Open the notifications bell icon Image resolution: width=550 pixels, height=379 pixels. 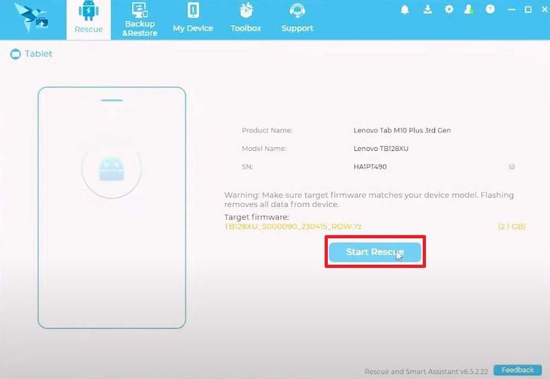click(x=405, y=10)
